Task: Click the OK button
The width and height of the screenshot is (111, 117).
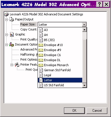Action: pyautogui.click(x=74, y=111)
